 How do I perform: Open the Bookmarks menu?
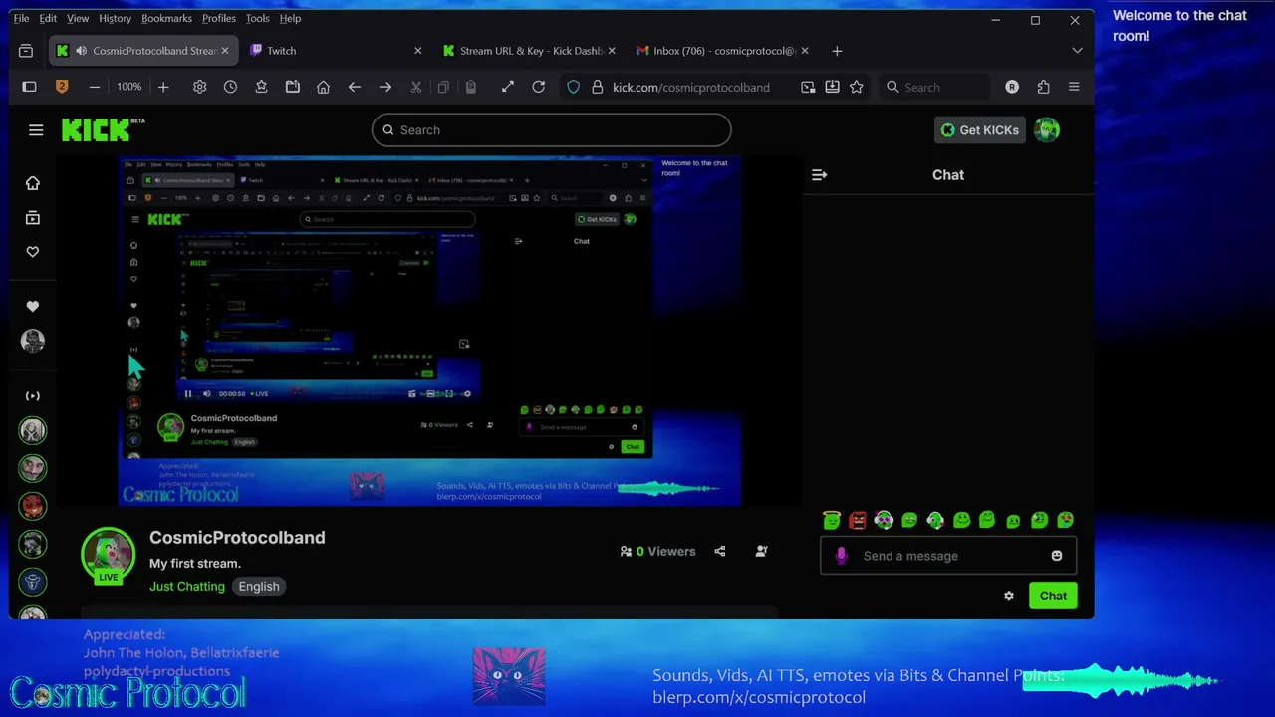pyautogui.click(x=166, y=18)
